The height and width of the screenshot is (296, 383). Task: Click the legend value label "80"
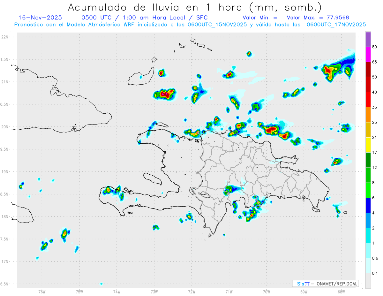(375, 47)
